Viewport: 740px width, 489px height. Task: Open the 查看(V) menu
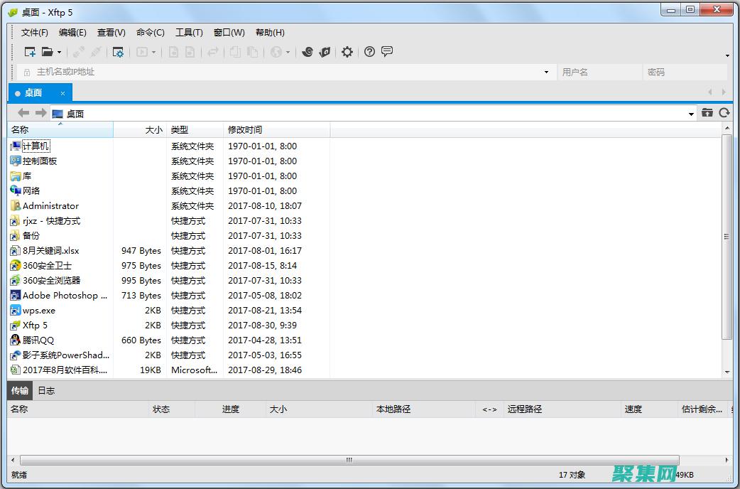click(x=110, y=32)
